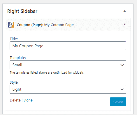
Task: Click the My Coupon Page header subtitle
Action: point(59,25)
